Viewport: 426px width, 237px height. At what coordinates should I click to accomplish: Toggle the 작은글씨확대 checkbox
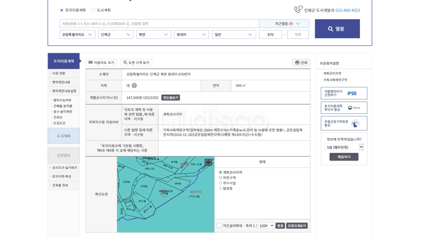coord(219,226)
